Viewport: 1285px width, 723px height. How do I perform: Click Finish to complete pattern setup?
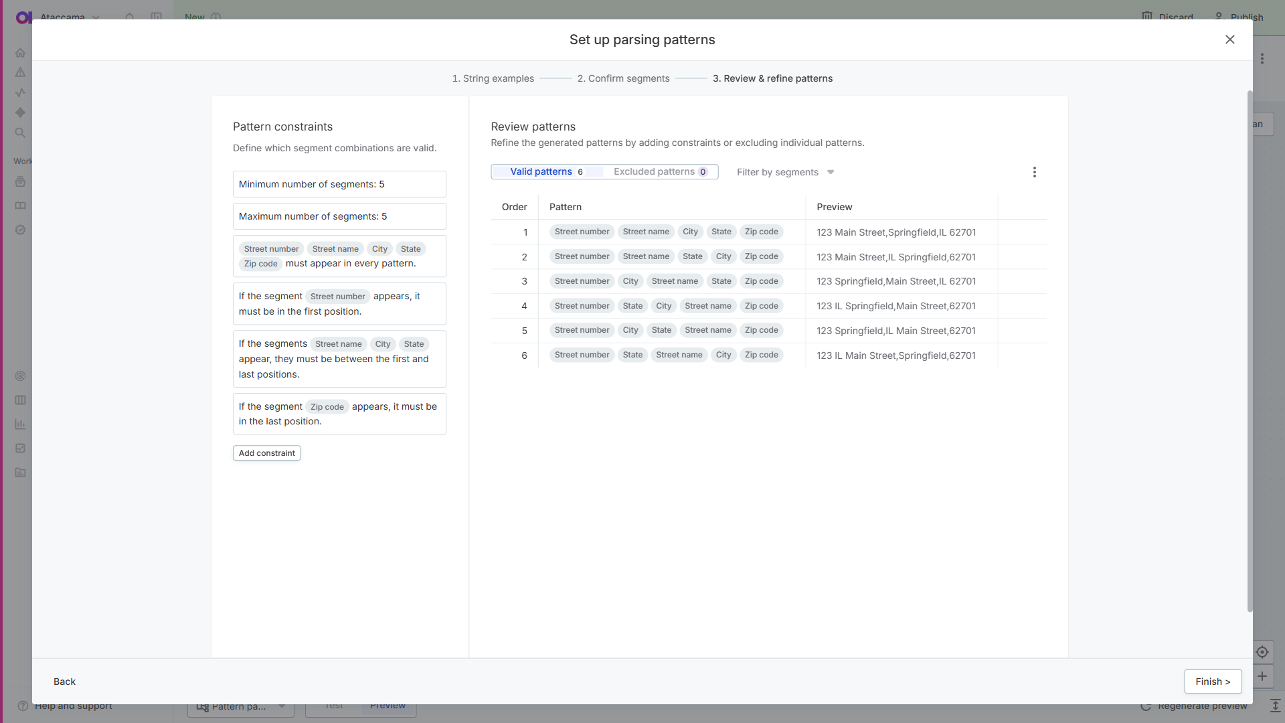point(1213,681)
